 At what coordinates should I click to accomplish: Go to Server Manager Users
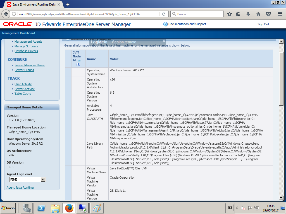tap(30, 65)
